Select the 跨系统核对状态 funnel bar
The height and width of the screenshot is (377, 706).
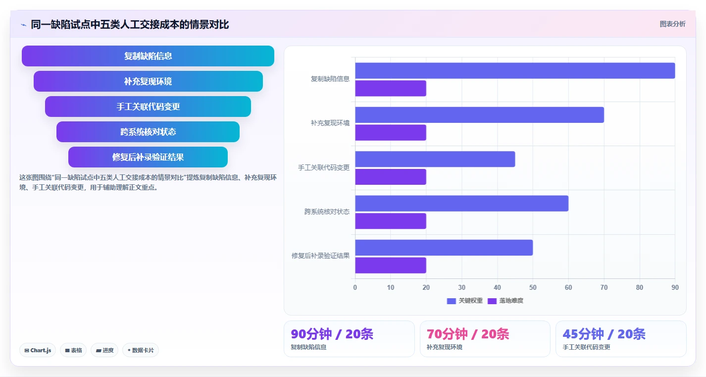[x=148, y=132]
